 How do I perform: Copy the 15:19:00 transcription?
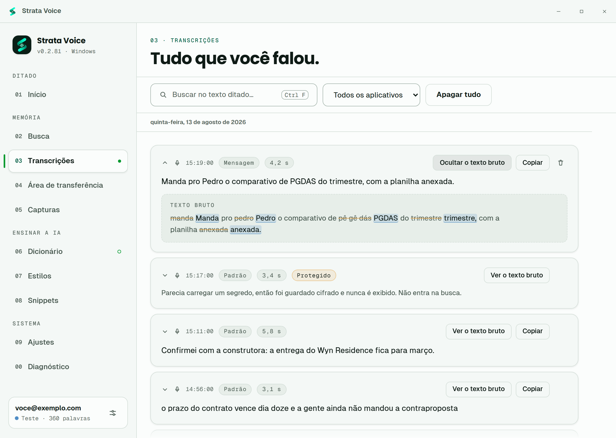[532, 163]
